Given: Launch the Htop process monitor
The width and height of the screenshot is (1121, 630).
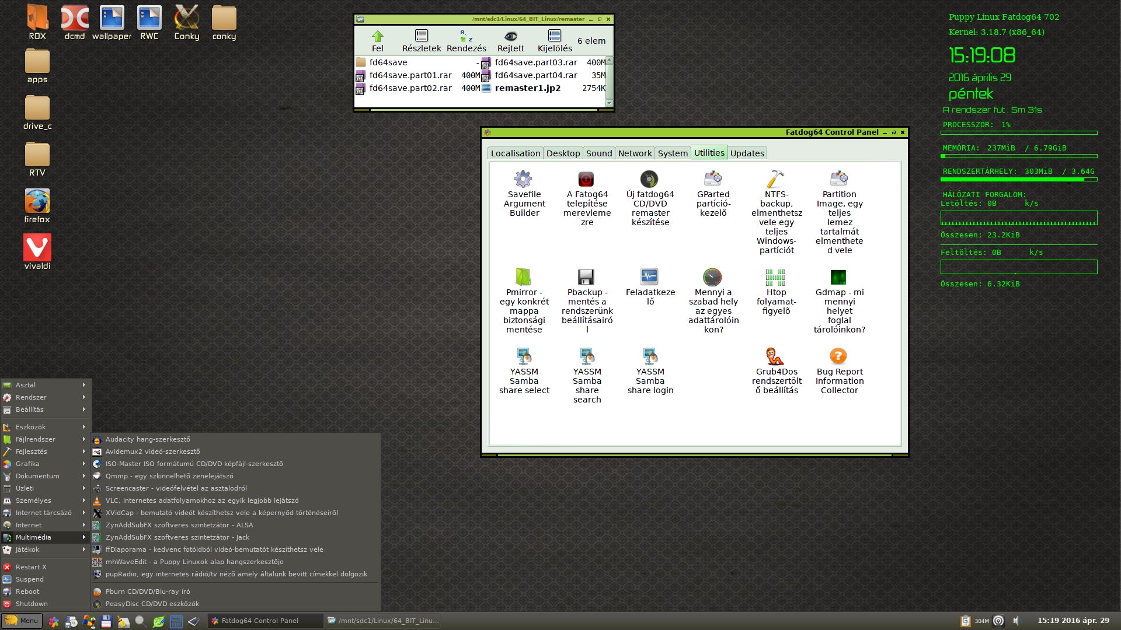Looking at the screenshot, I should tap(776, 292).
